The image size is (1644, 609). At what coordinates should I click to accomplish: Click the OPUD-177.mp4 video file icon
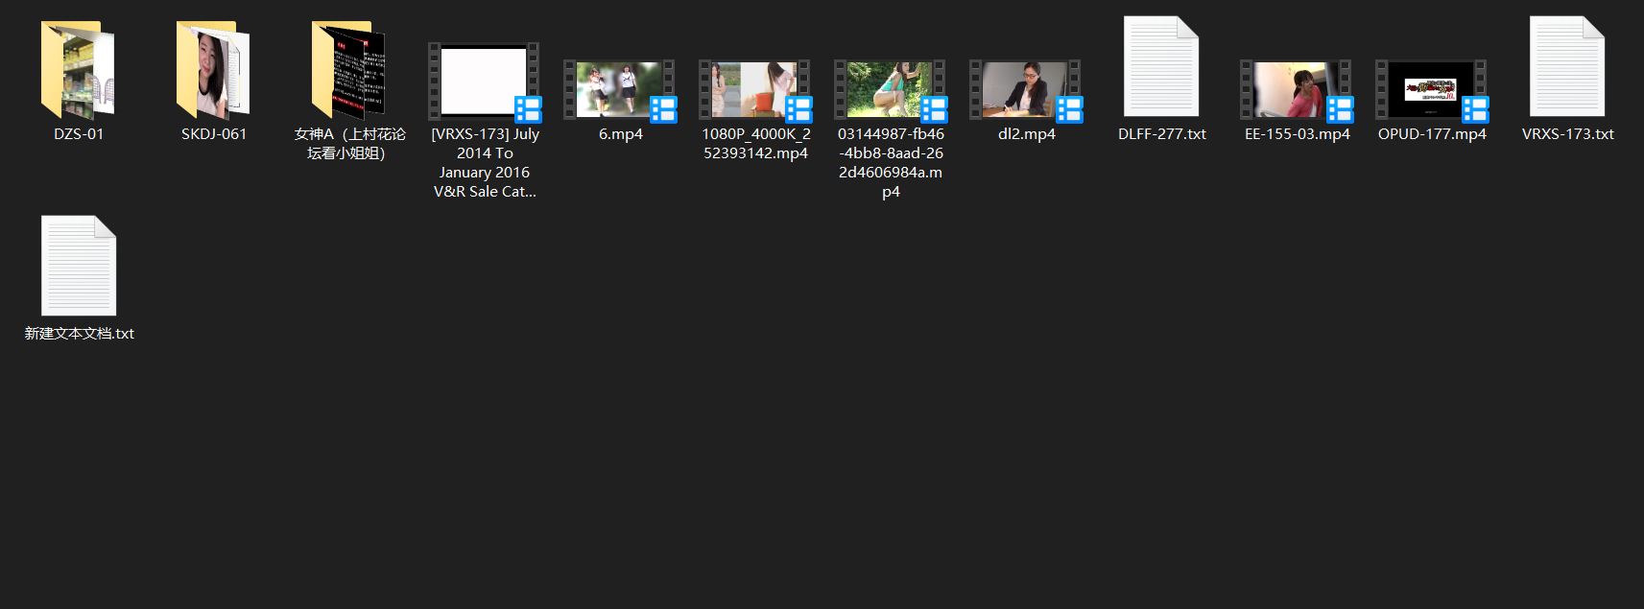(1431, 90)
